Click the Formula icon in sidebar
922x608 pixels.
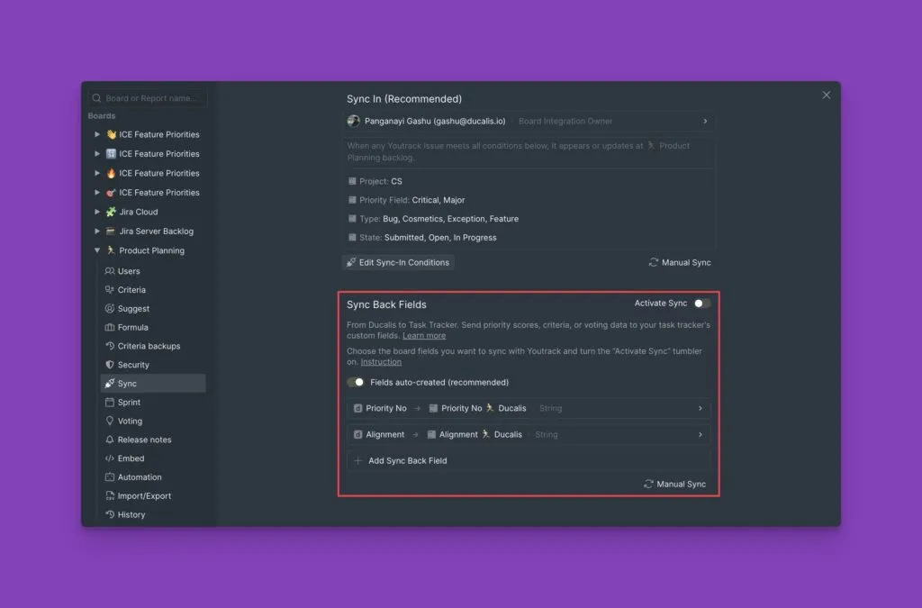pyautogui.click(x=110, y=327)
